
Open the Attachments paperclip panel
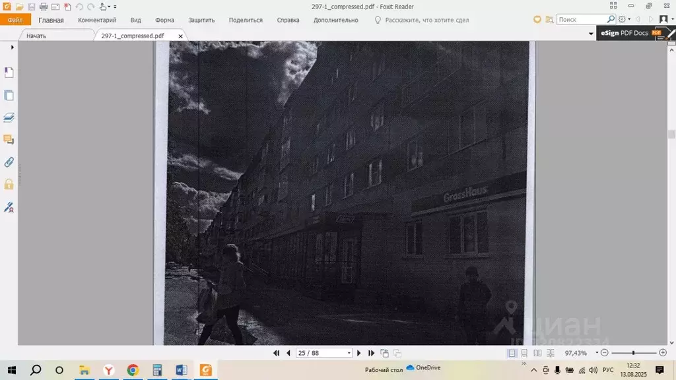(x=9, y=162)
